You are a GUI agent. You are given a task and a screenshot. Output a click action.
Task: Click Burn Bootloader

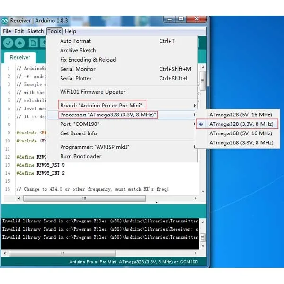[122, 156]
